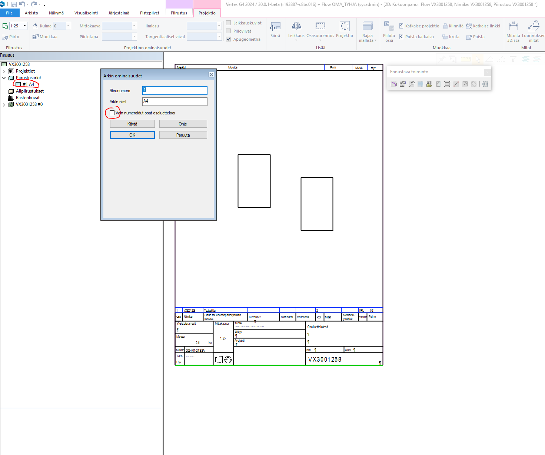
Task: Click the Projektio tool in ribbon
Action: pyautogui.click(x=345, y=26)
